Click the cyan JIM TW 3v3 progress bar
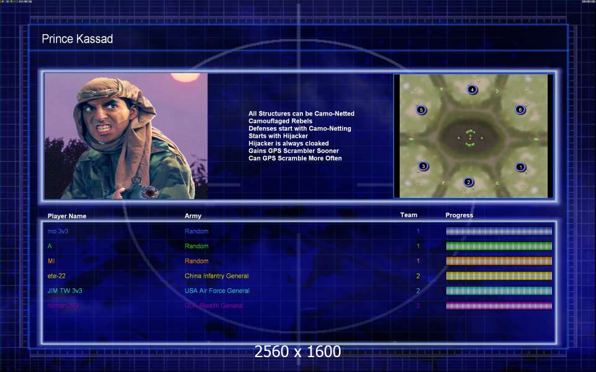This screenshot has height=372, width=596. [499, 291]
